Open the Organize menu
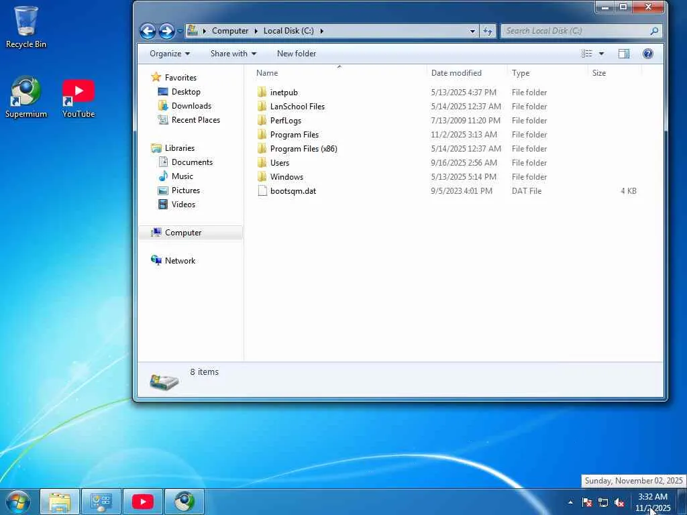687x515 pixels. pos(170,54)
